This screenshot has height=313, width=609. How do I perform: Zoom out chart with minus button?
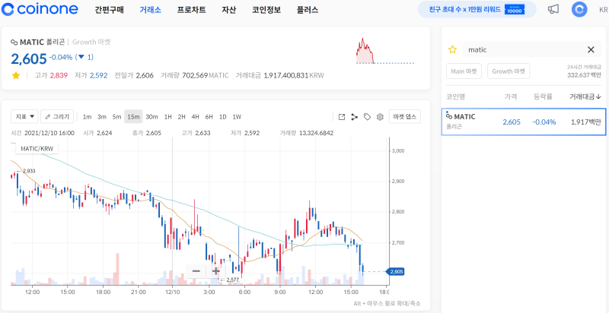tap(196, 270)
